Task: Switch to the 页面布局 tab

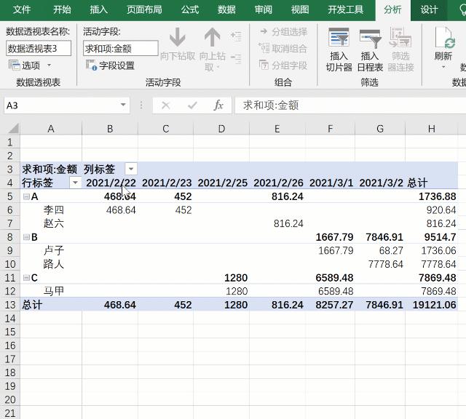Action: (144, 9)
